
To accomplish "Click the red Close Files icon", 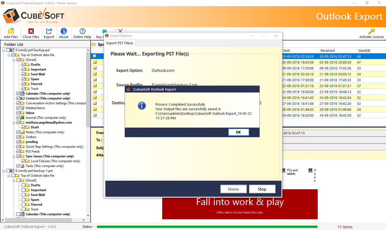I will [x=31, y=31].
